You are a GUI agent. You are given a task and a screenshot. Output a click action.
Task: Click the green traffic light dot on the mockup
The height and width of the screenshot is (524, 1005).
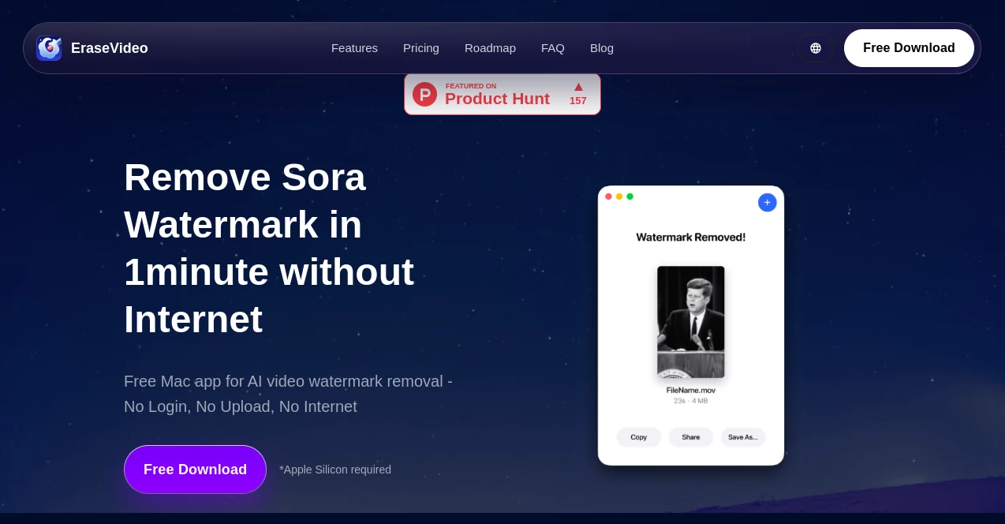[x=630, y=196]
